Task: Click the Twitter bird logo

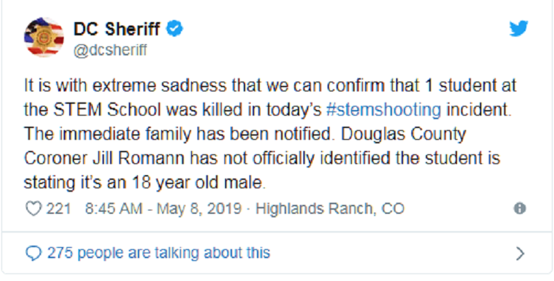Action: (x=518, y=28)
